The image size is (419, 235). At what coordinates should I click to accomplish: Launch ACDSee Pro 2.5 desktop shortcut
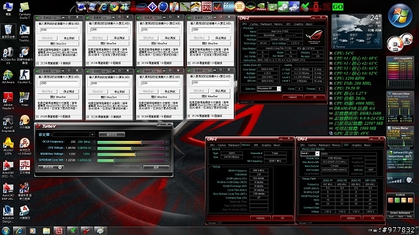(8, 55)
